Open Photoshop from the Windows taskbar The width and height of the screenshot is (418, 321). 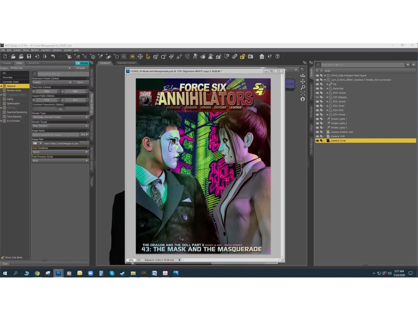[x=59, y=273]
